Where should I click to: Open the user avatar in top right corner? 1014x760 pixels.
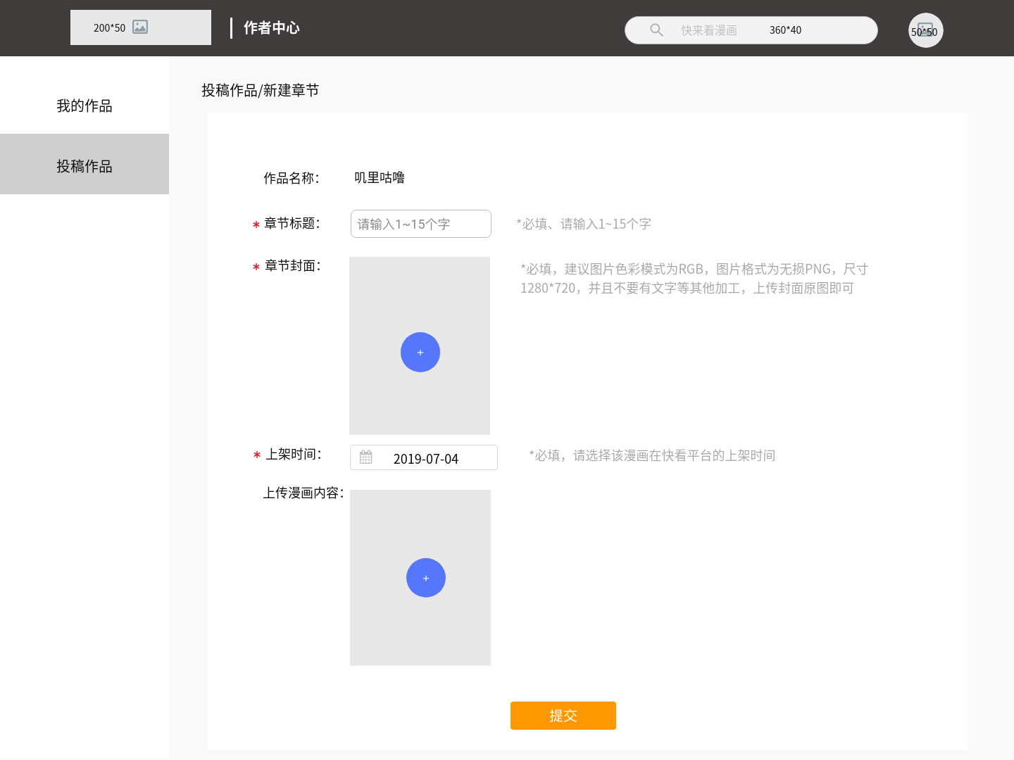click(x=925, y=30)
